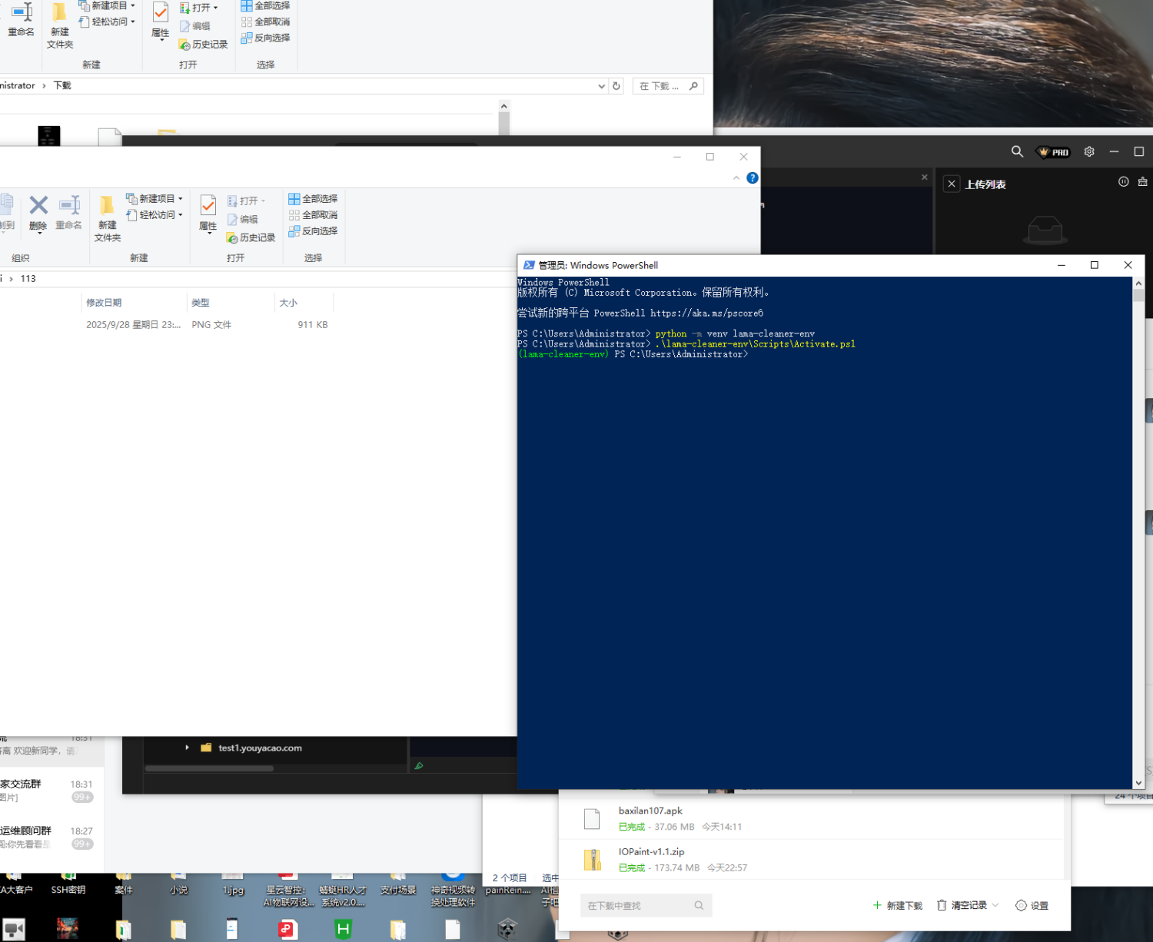Click the 在下载中查找 search field
This screenshot has width=1153, height=942.
646,905
